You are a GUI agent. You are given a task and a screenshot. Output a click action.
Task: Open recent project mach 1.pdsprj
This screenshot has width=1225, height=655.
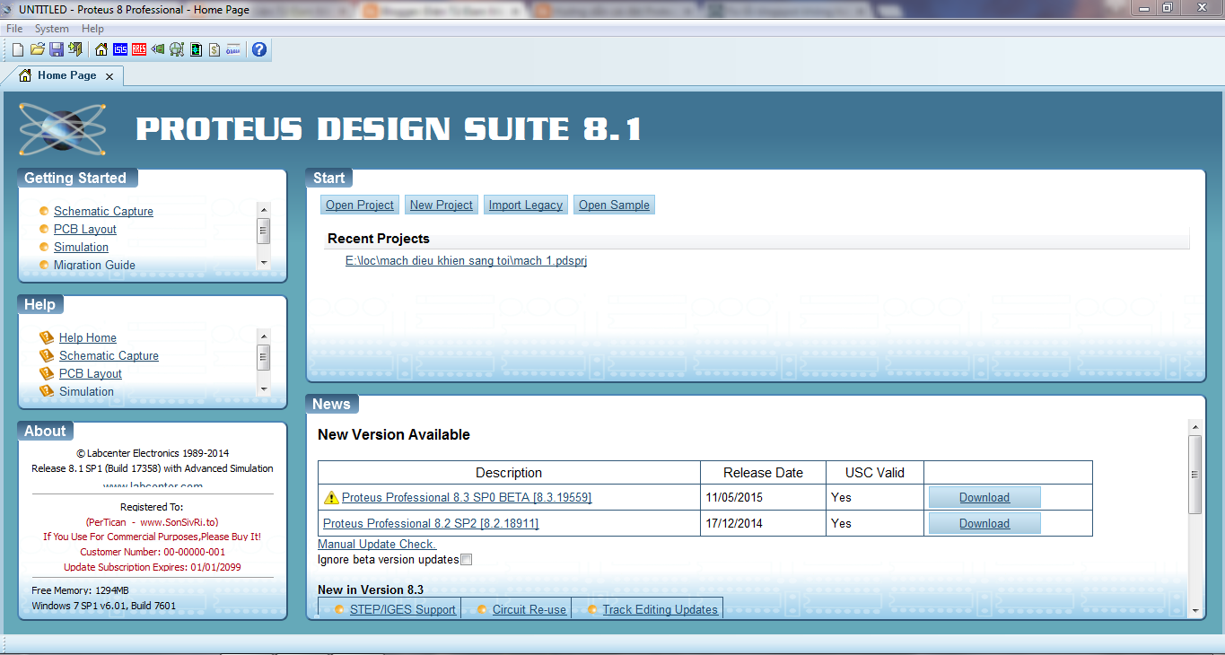(466, 261)
